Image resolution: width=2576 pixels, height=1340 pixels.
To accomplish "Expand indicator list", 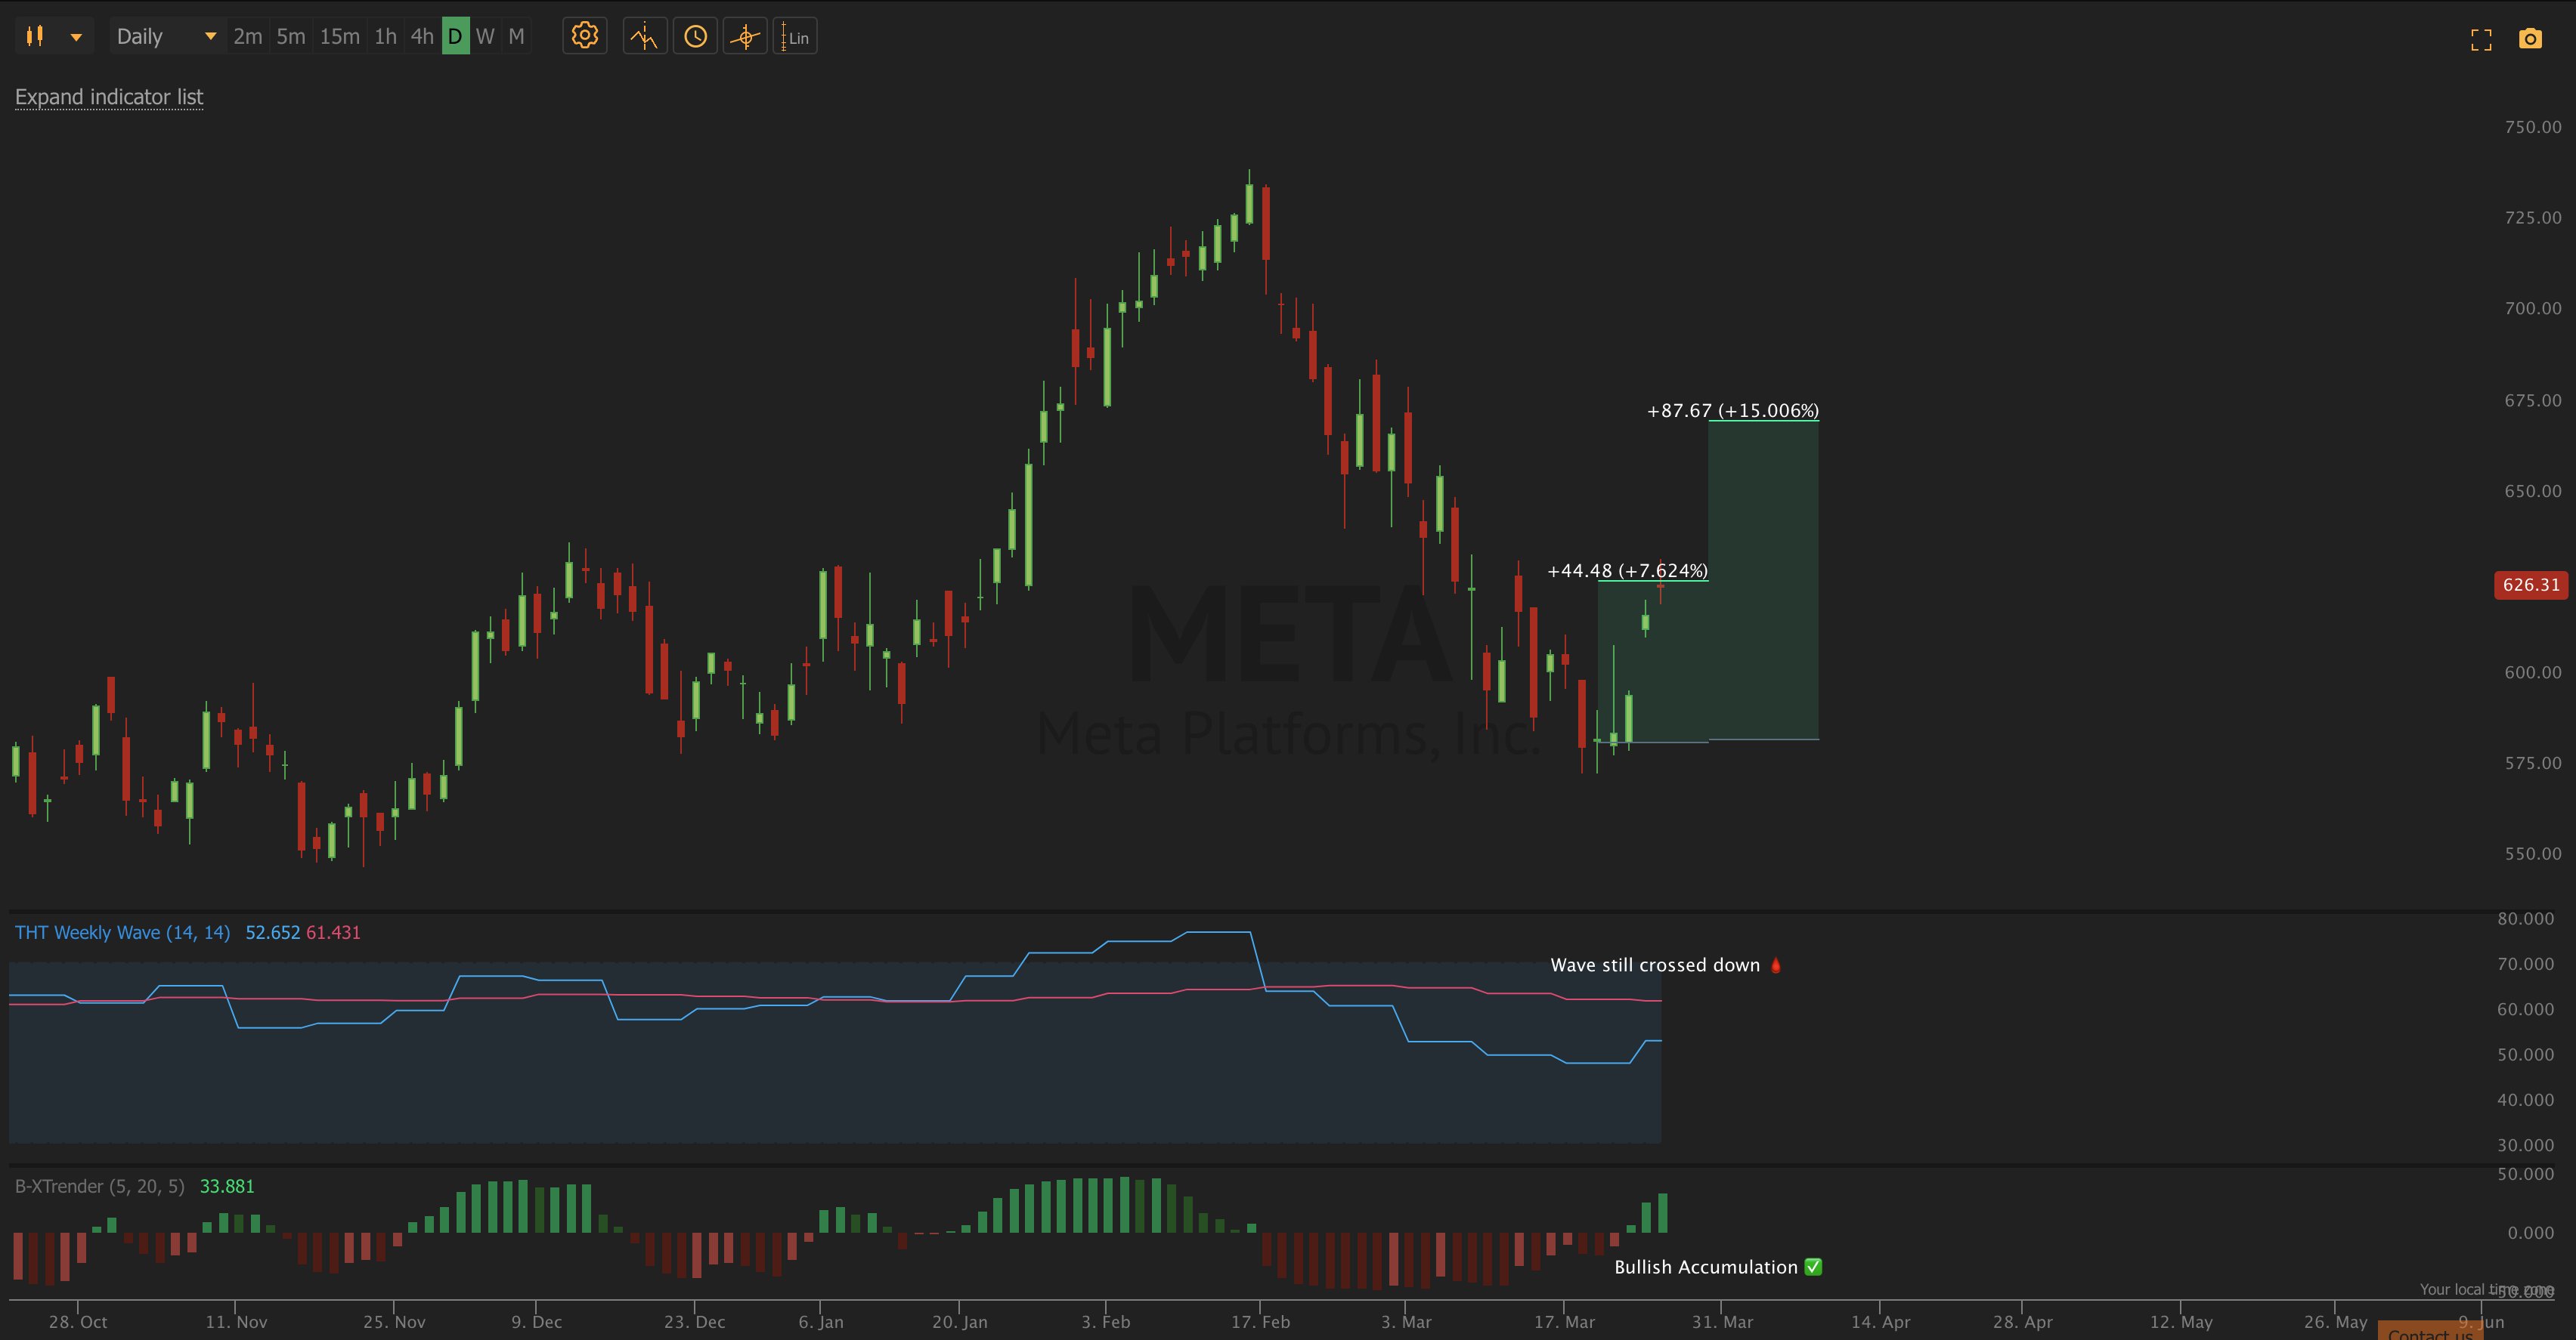I will [x=109, y=97].
